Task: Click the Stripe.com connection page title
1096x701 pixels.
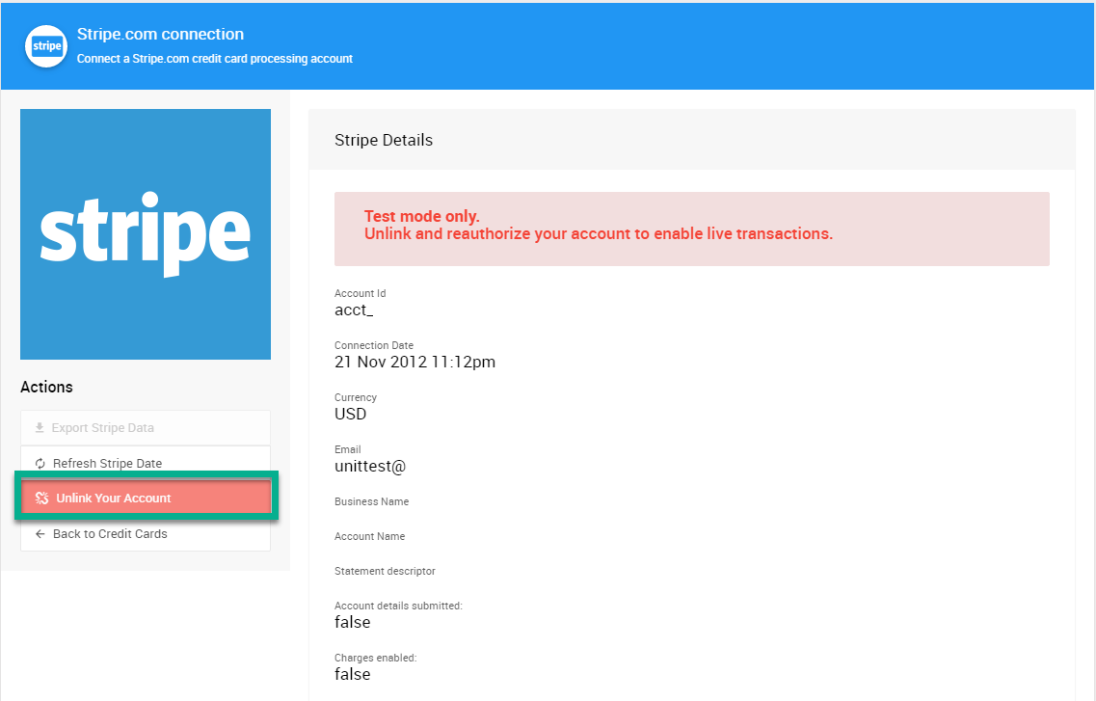Action: (160, 35)
